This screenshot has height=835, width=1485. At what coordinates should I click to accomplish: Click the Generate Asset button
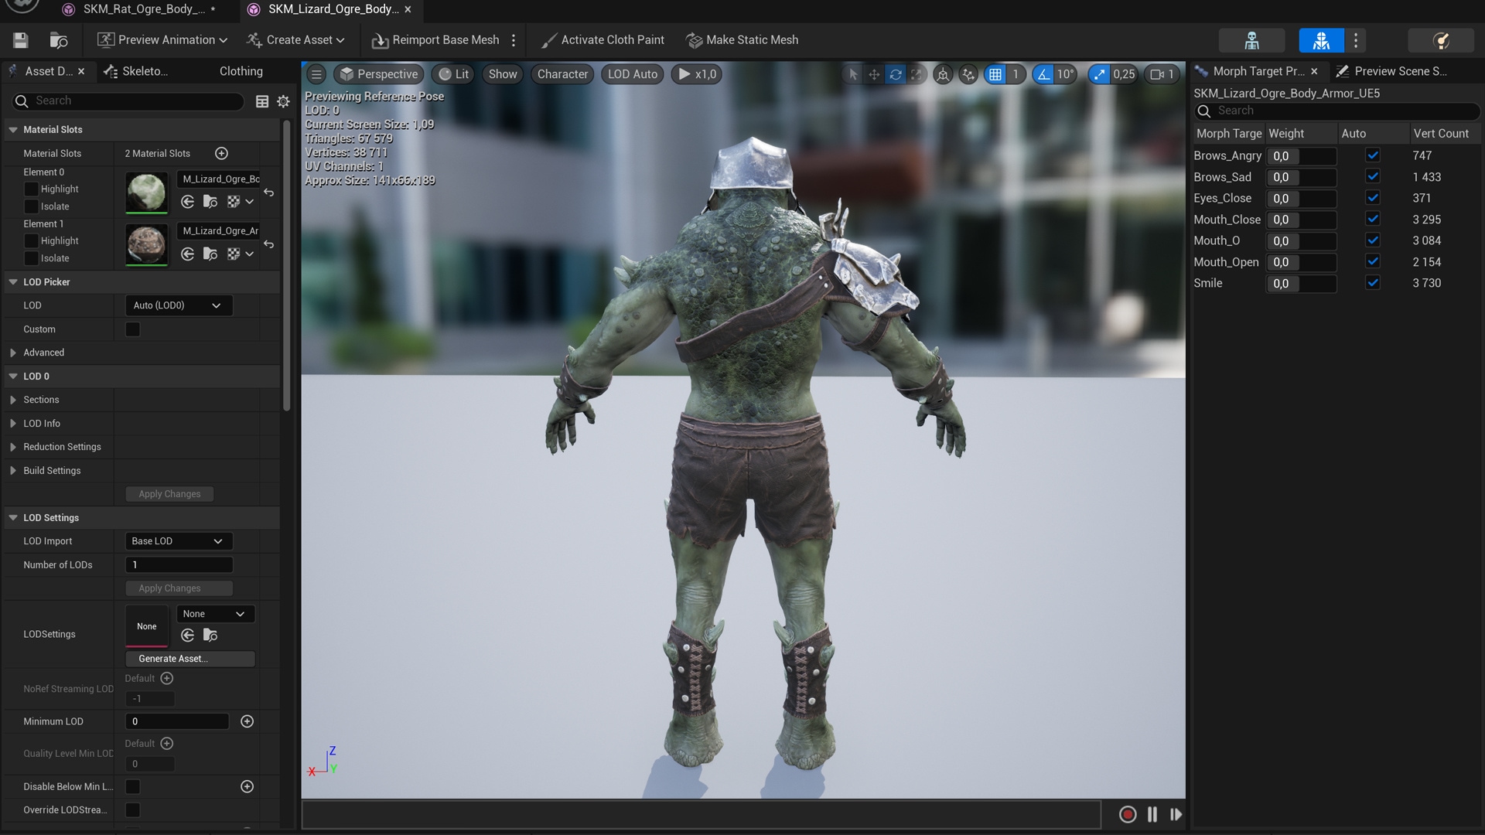click(x=189, y=659)
